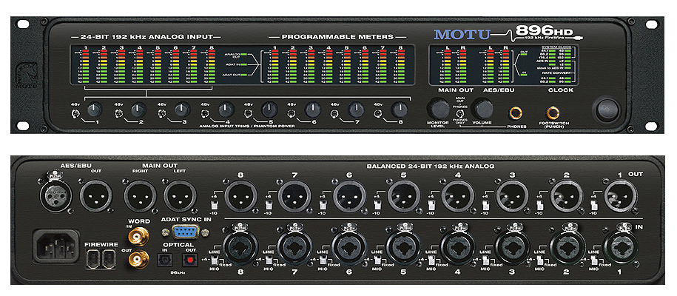Click the OPTICAL OUT port
This screenshot has width=677, height=296.
[189, 260]
